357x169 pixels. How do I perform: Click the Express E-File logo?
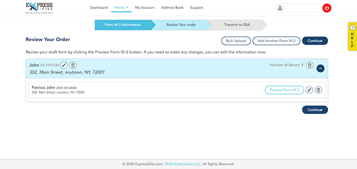pyautogui.click(x=39, y=8)
